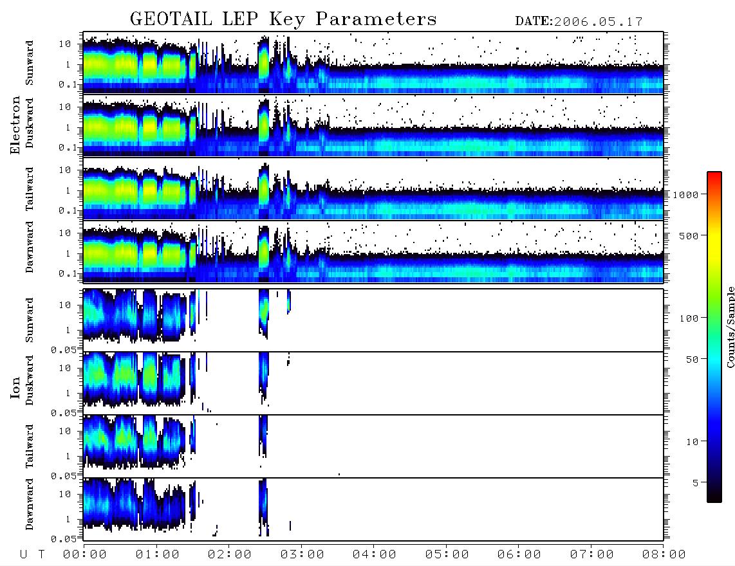Click the 01:00 time tick label
Image resolution: width=735 pixels, height=566 pixels.
(158, 555)
